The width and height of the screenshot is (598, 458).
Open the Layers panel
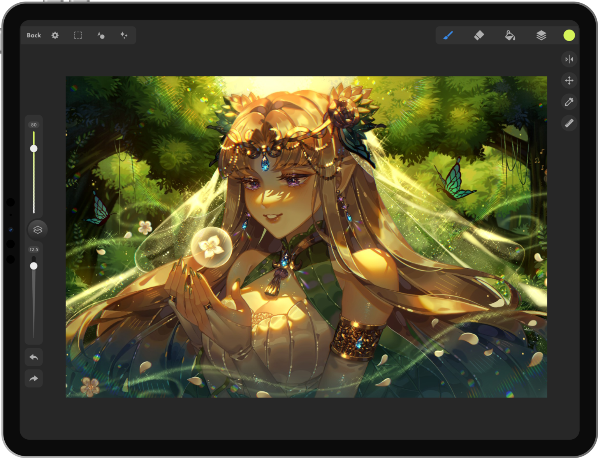[540, 35]
